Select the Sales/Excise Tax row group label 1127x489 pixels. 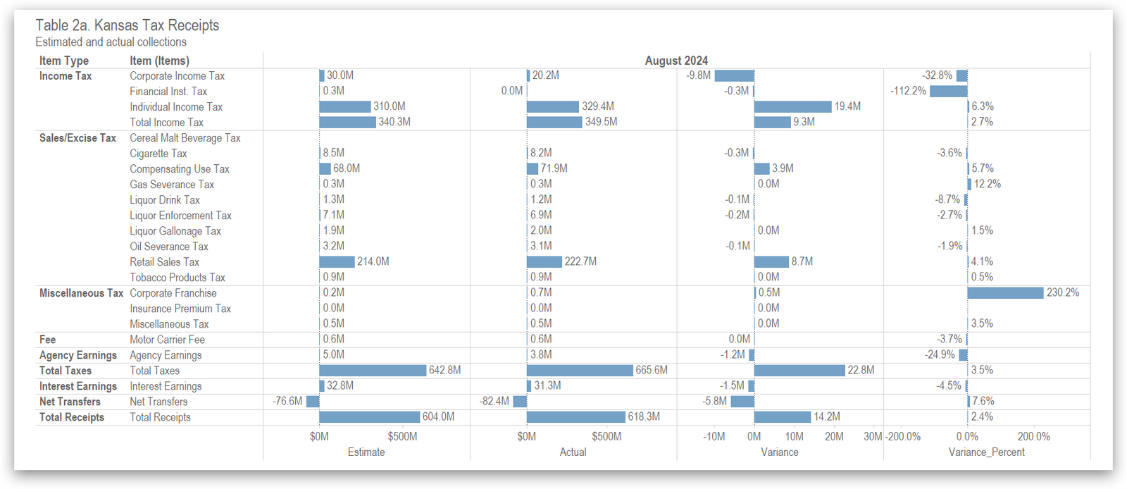point(77,138)
